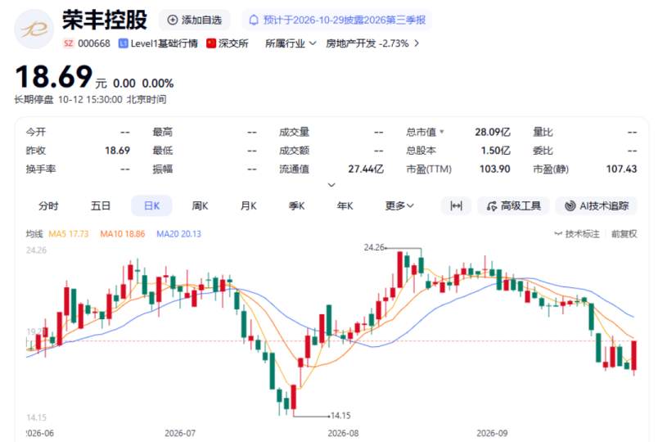
Task: Switch to 周K chart tab
Action: (200, 205)
